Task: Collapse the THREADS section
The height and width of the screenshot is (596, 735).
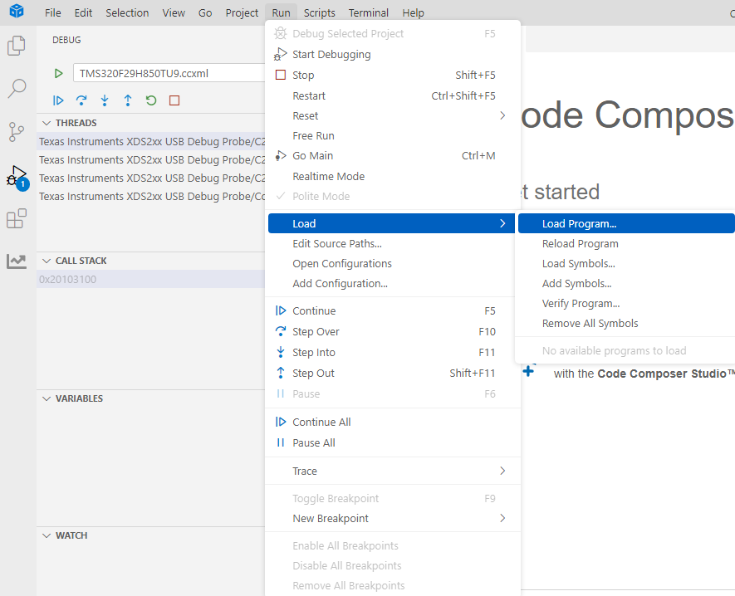Action: click(47, 122)
